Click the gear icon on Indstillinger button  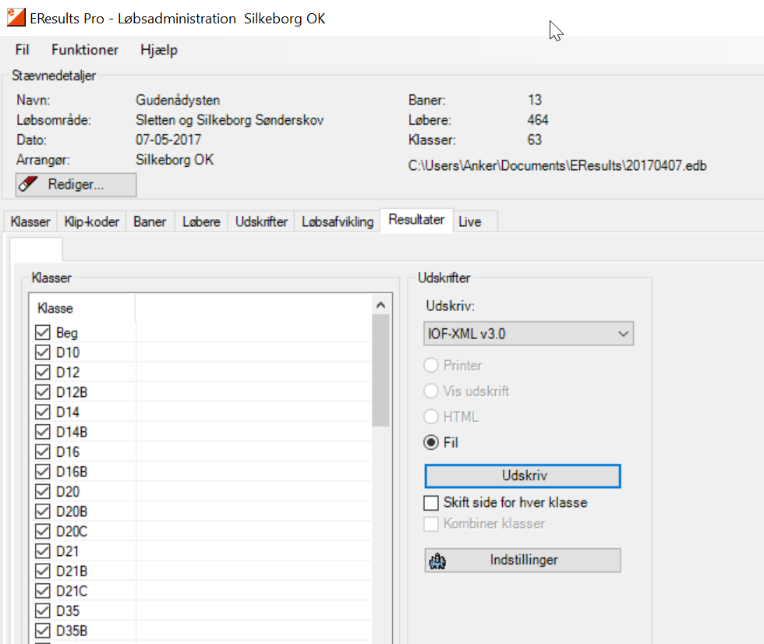437,561
